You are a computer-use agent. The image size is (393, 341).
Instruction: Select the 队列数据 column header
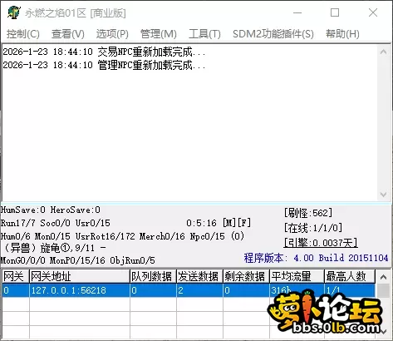(153, 276)
